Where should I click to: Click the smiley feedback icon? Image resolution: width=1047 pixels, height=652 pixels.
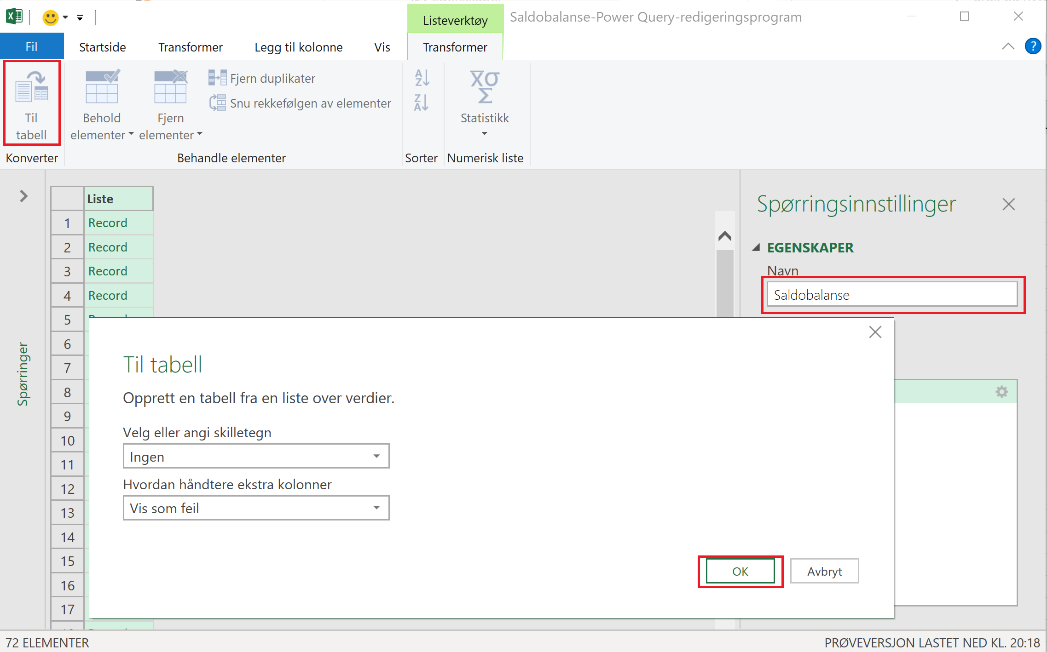50,17
